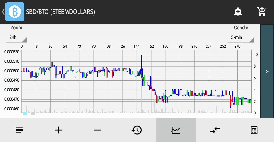Select the chart tab icon
This screenshot has height=142, width=274.
[176, 130]
